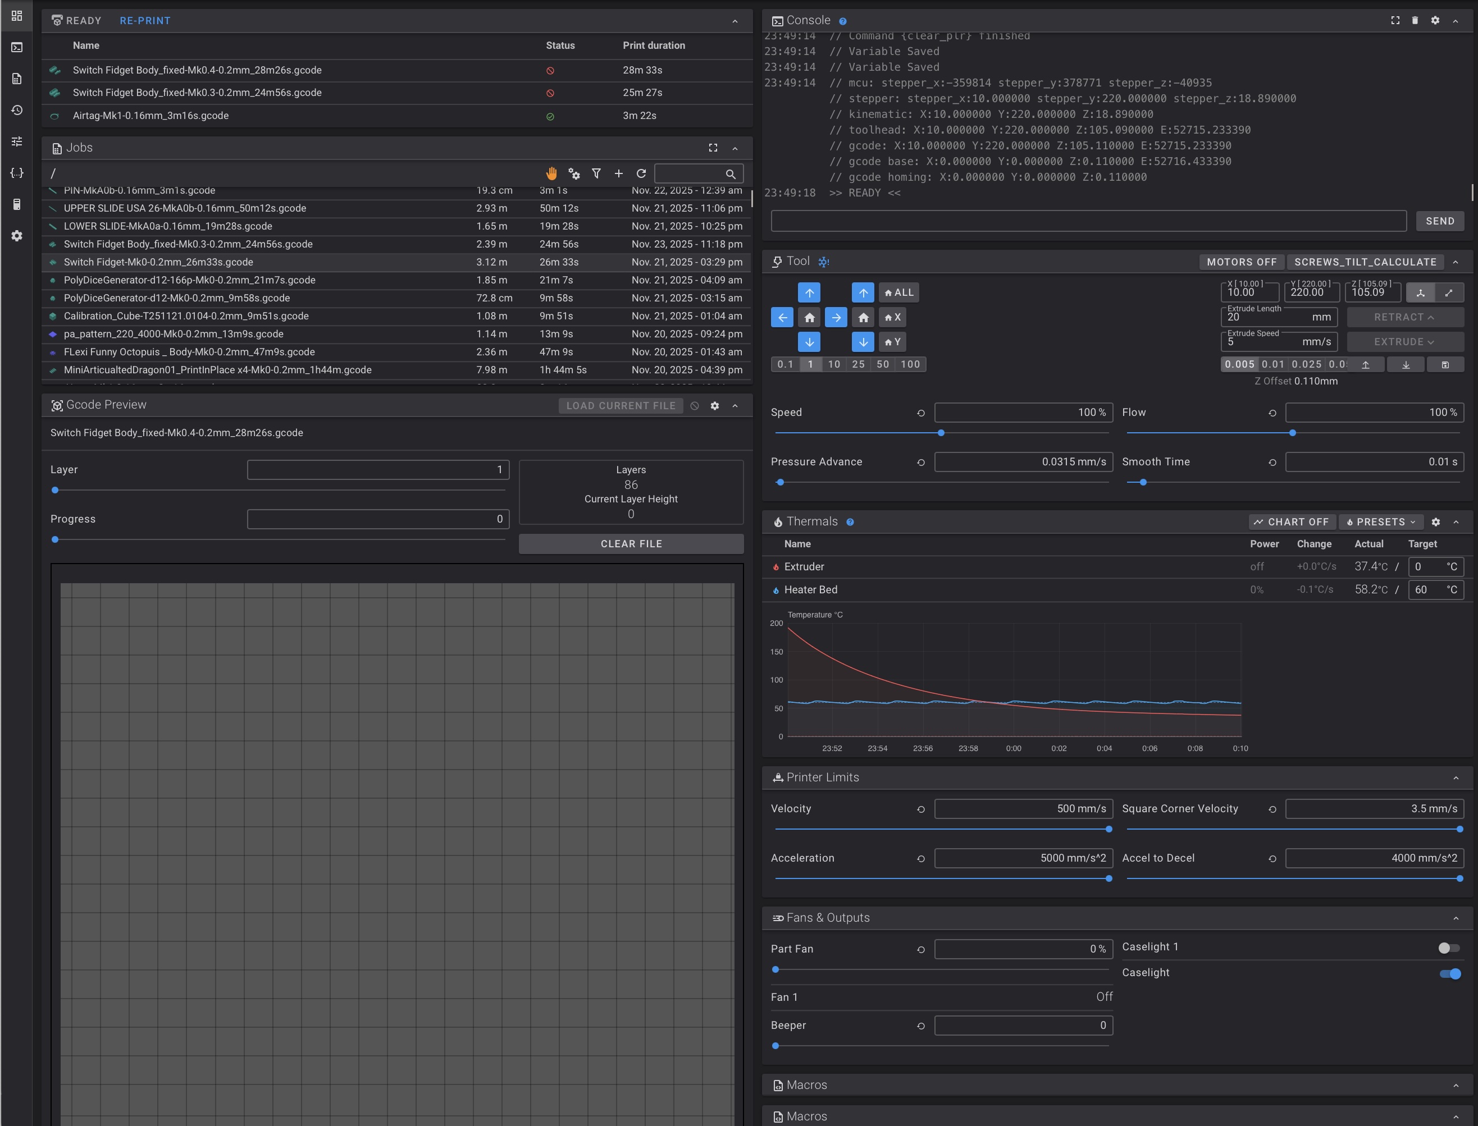
Task: Click the Jobs refresh icon
Action: point(641,173)
